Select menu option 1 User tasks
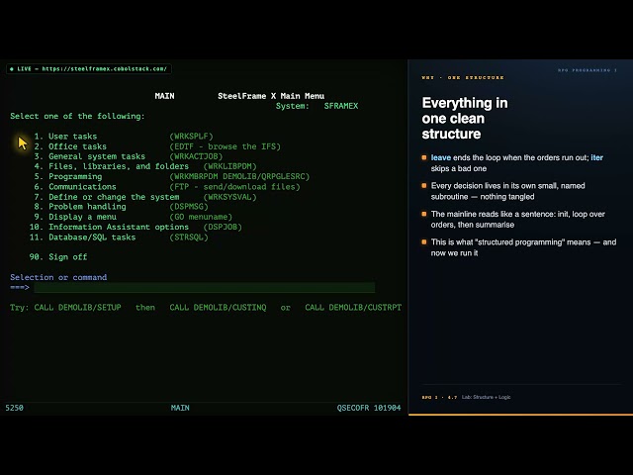The height and width of the screenshot is (475, 633). [65, 137]
